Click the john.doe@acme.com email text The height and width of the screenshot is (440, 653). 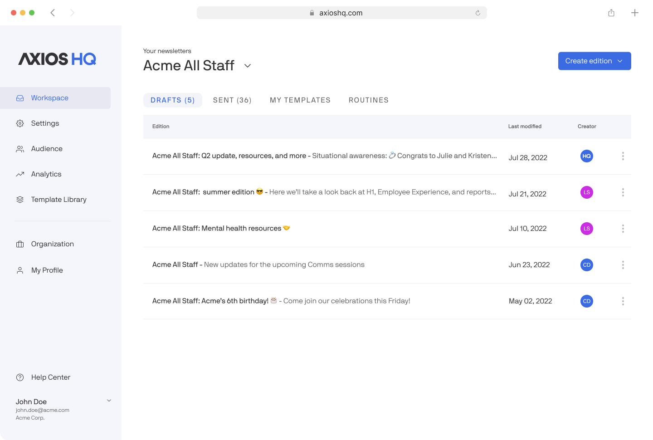pos(43,410)
